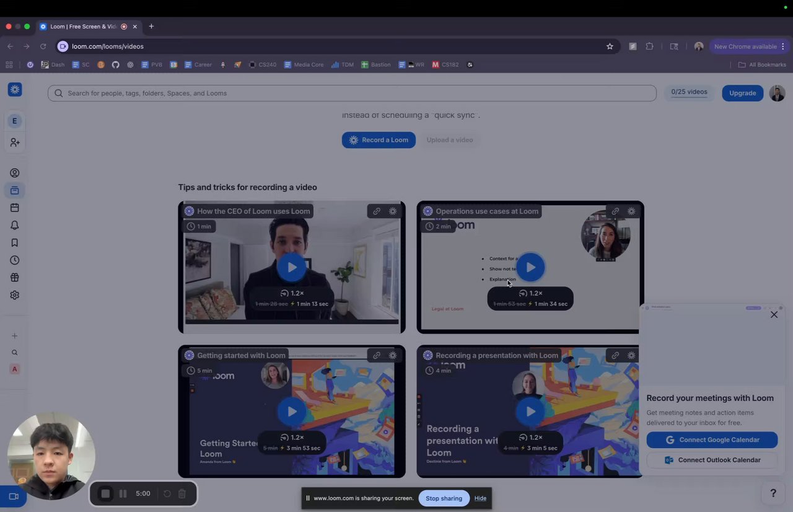Play Operations use cases at Loom video

(530, 267)
